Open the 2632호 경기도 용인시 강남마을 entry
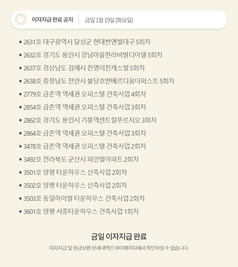 click(93, 55)
